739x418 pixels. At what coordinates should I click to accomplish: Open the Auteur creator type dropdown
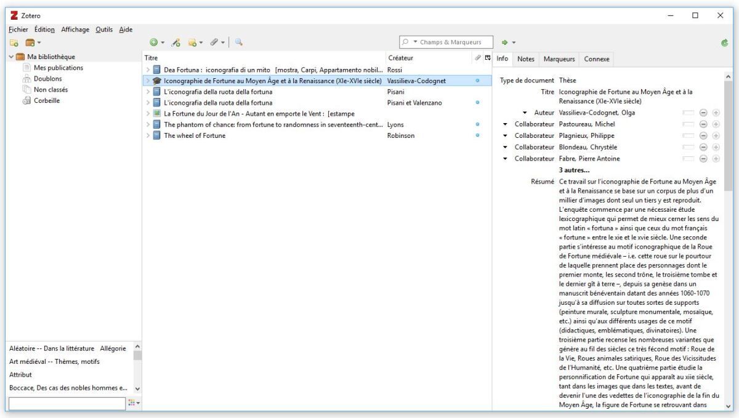tap(525, 113)
